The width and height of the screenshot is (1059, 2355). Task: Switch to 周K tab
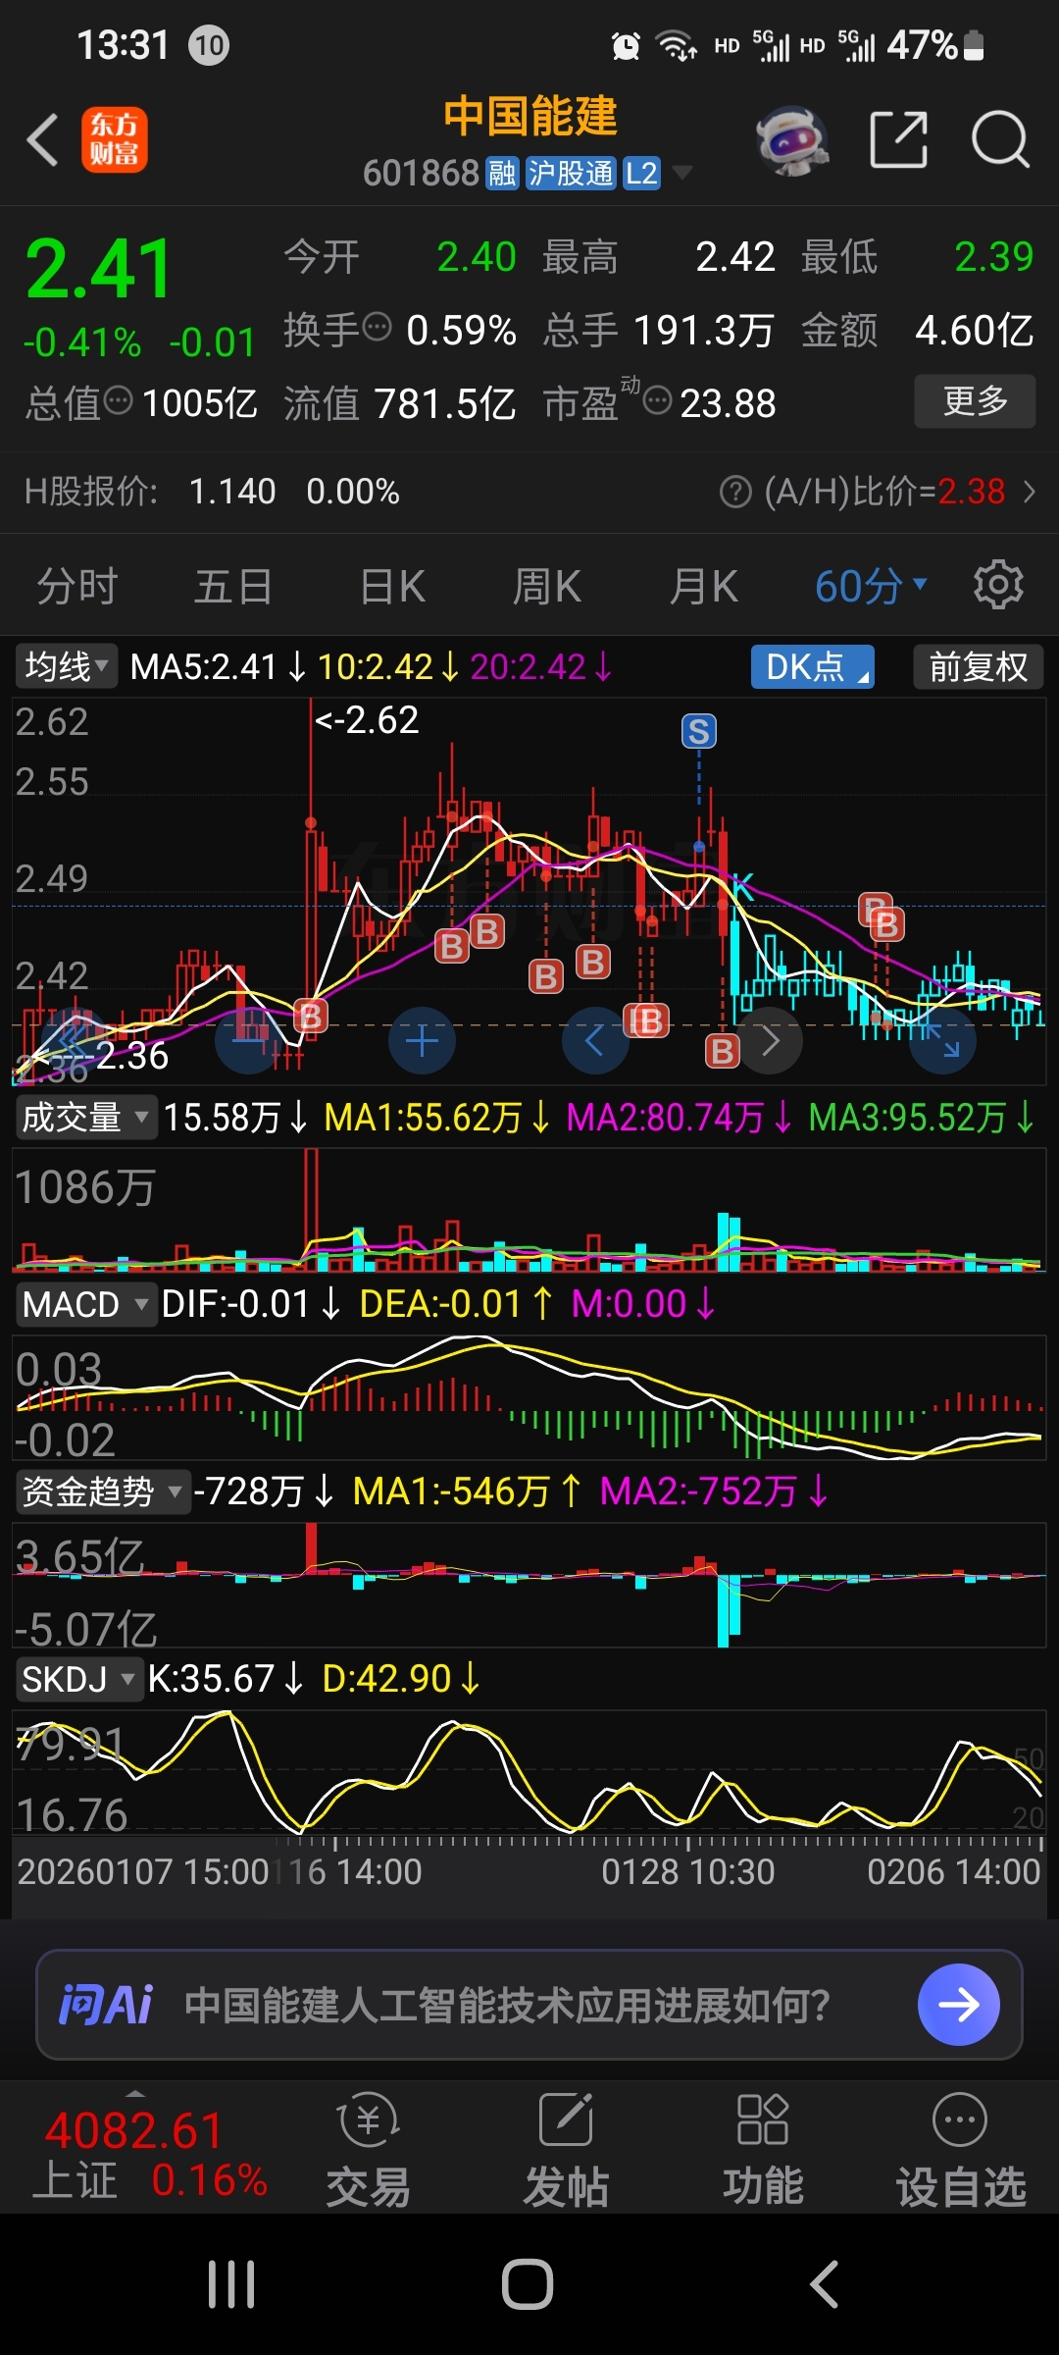547,587
